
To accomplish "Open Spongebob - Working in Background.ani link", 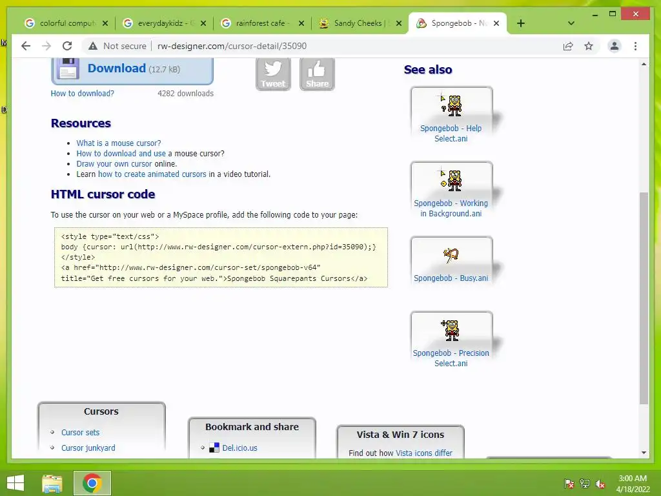I will 451,209.
